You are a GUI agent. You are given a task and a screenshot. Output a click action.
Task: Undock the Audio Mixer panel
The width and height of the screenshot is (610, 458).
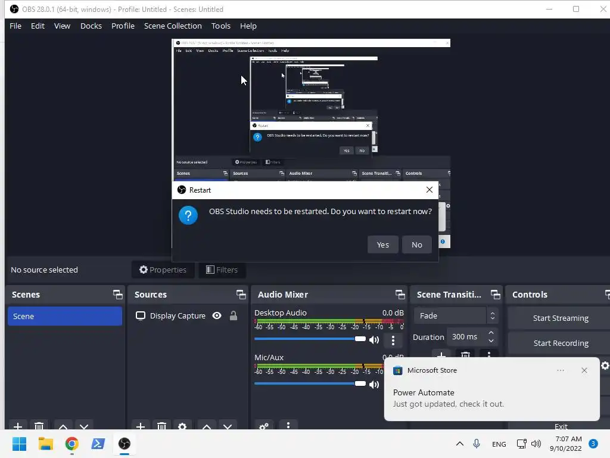click(x=400, y=295)
